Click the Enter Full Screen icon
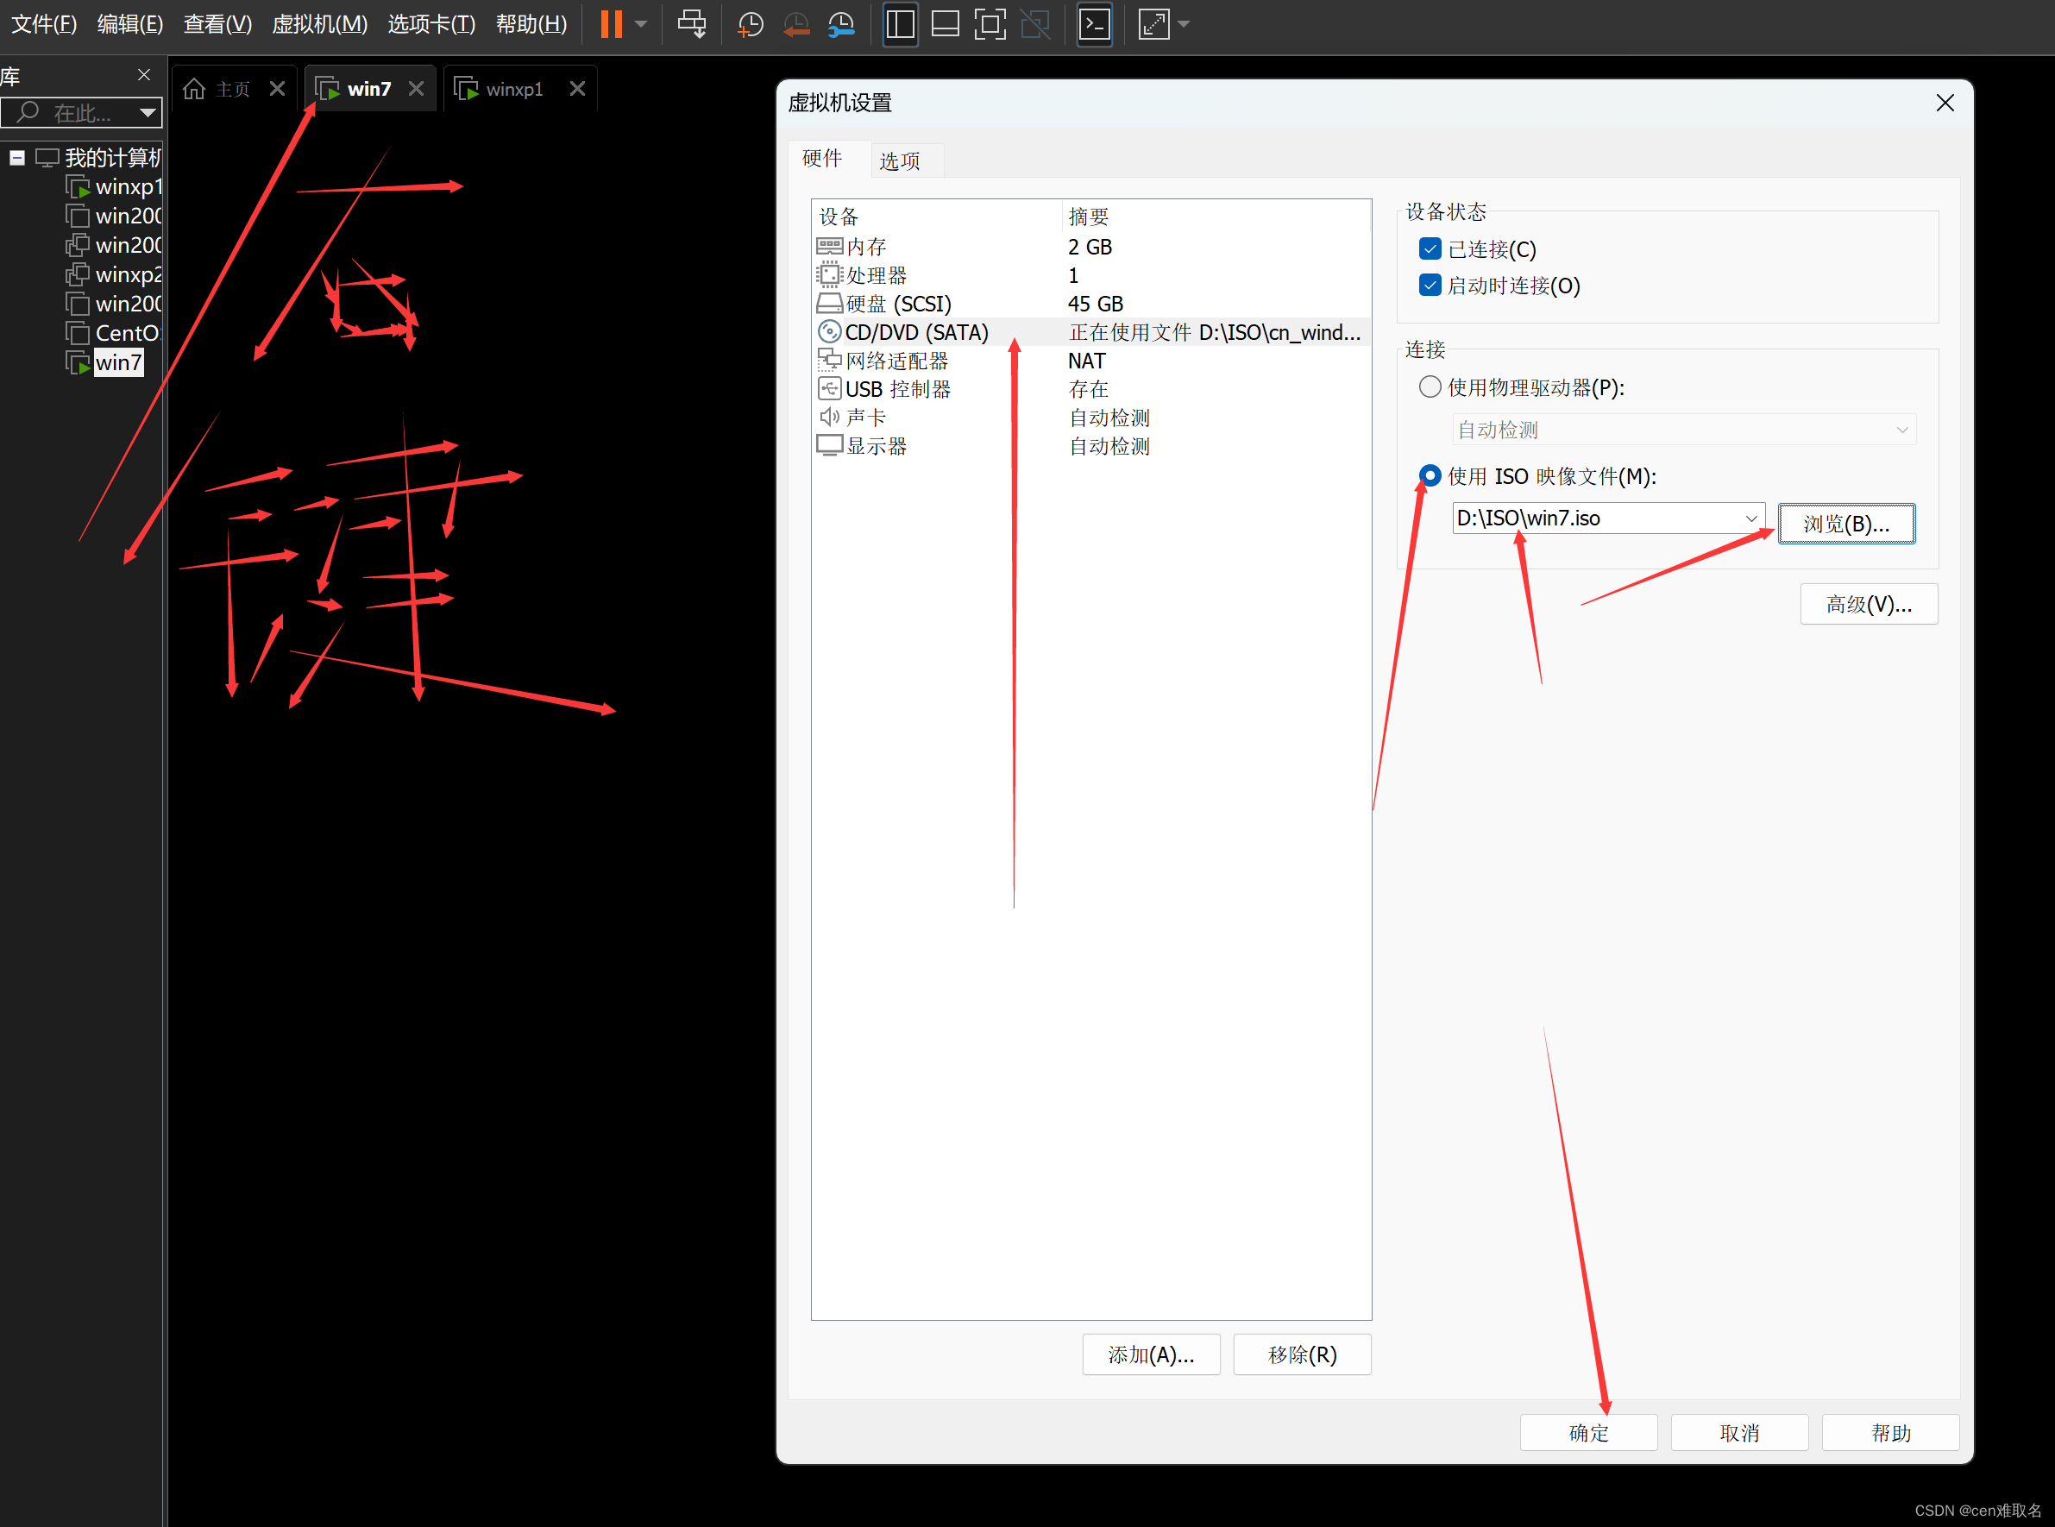The image size is (2055, 1527). [990, 24]
